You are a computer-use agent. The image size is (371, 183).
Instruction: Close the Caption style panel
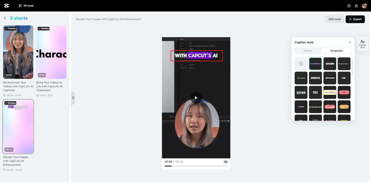pyautogui.click(x=350, y=42)
